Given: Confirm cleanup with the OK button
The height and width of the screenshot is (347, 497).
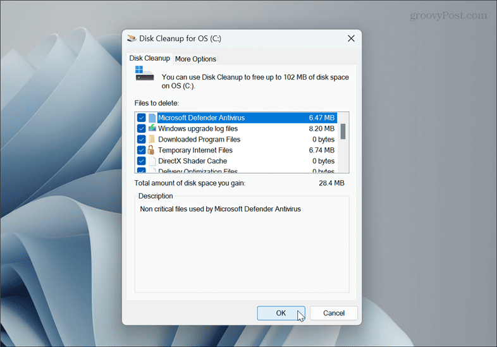Looking at the screenshot, I should tap(281, 313).
